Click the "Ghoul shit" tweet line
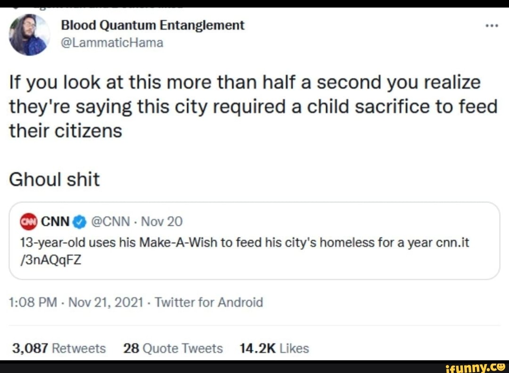Image resolution: width=509 pixels, height=373 pixels. click(x=55, y=180)
